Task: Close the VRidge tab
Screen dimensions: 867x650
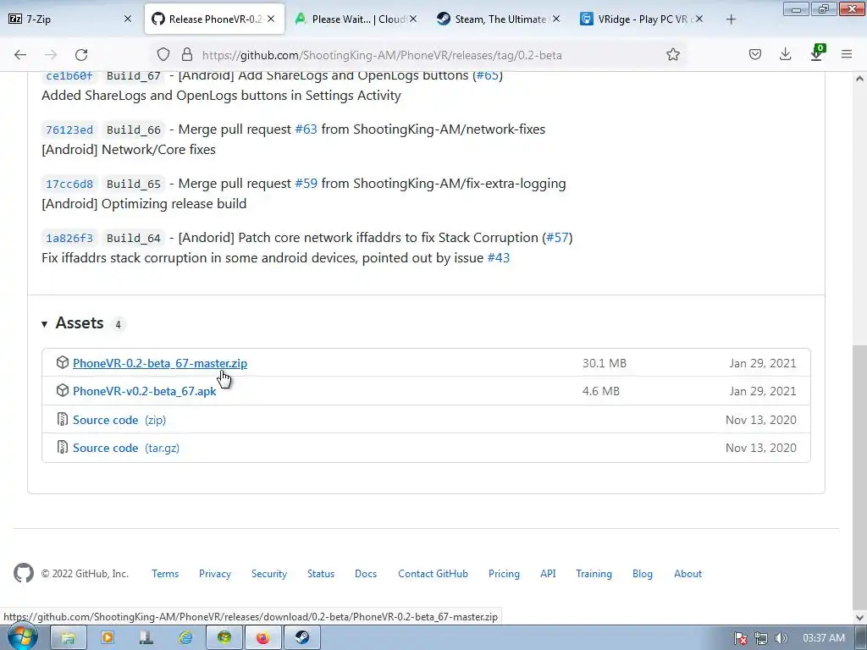Action: (x=699, y=19)
